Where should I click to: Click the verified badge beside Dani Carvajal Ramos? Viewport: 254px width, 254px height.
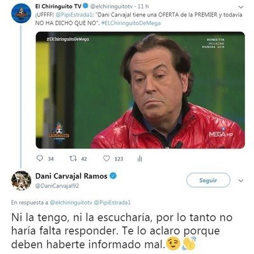point(113,176)
